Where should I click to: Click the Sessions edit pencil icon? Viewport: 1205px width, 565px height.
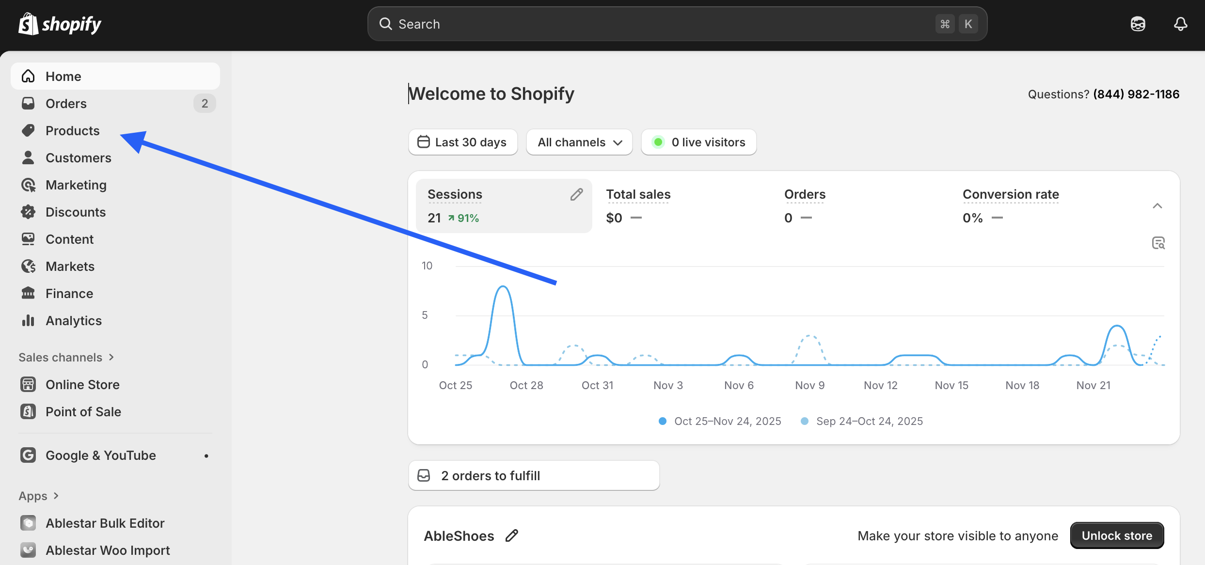point(576,194)
